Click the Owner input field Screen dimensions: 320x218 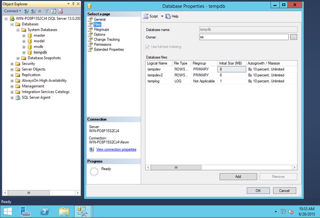tap(244, 37)
